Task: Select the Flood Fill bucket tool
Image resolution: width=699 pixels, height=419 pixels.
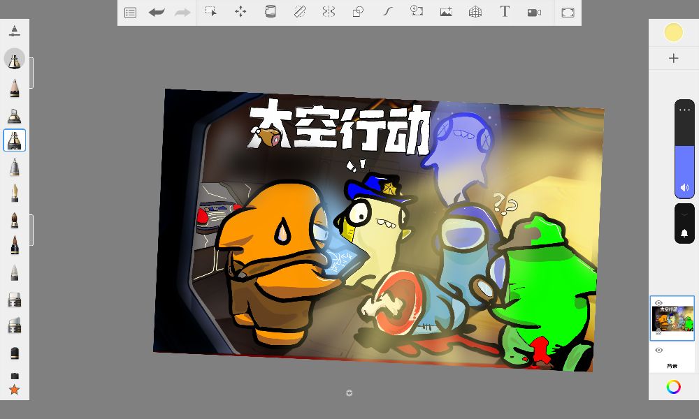Action: (x=270, y=12)
